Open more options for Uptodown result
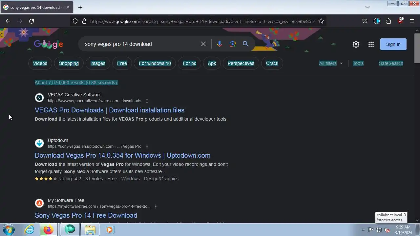This screenshot has width=420, height=236. tap(147, 147)
